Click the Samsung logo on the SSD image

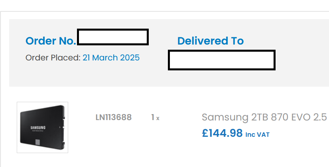pos(38,128)
